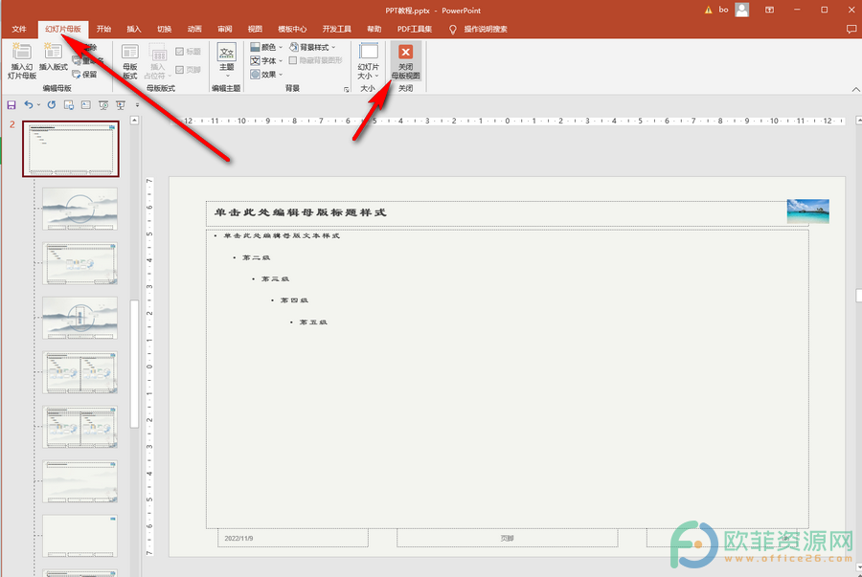
Task: Collapse the ribbon with the chevron
Action: click(x=856, y=90)
